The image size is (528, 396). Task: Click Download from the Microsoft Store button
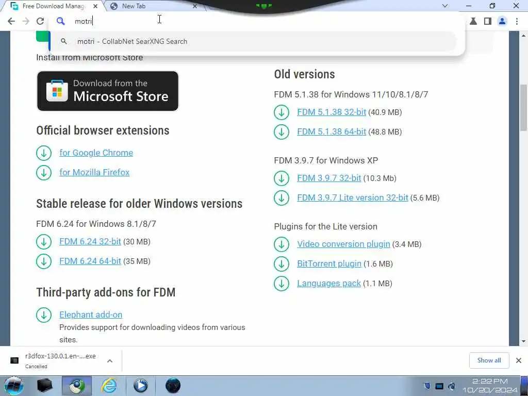[108, 91]
